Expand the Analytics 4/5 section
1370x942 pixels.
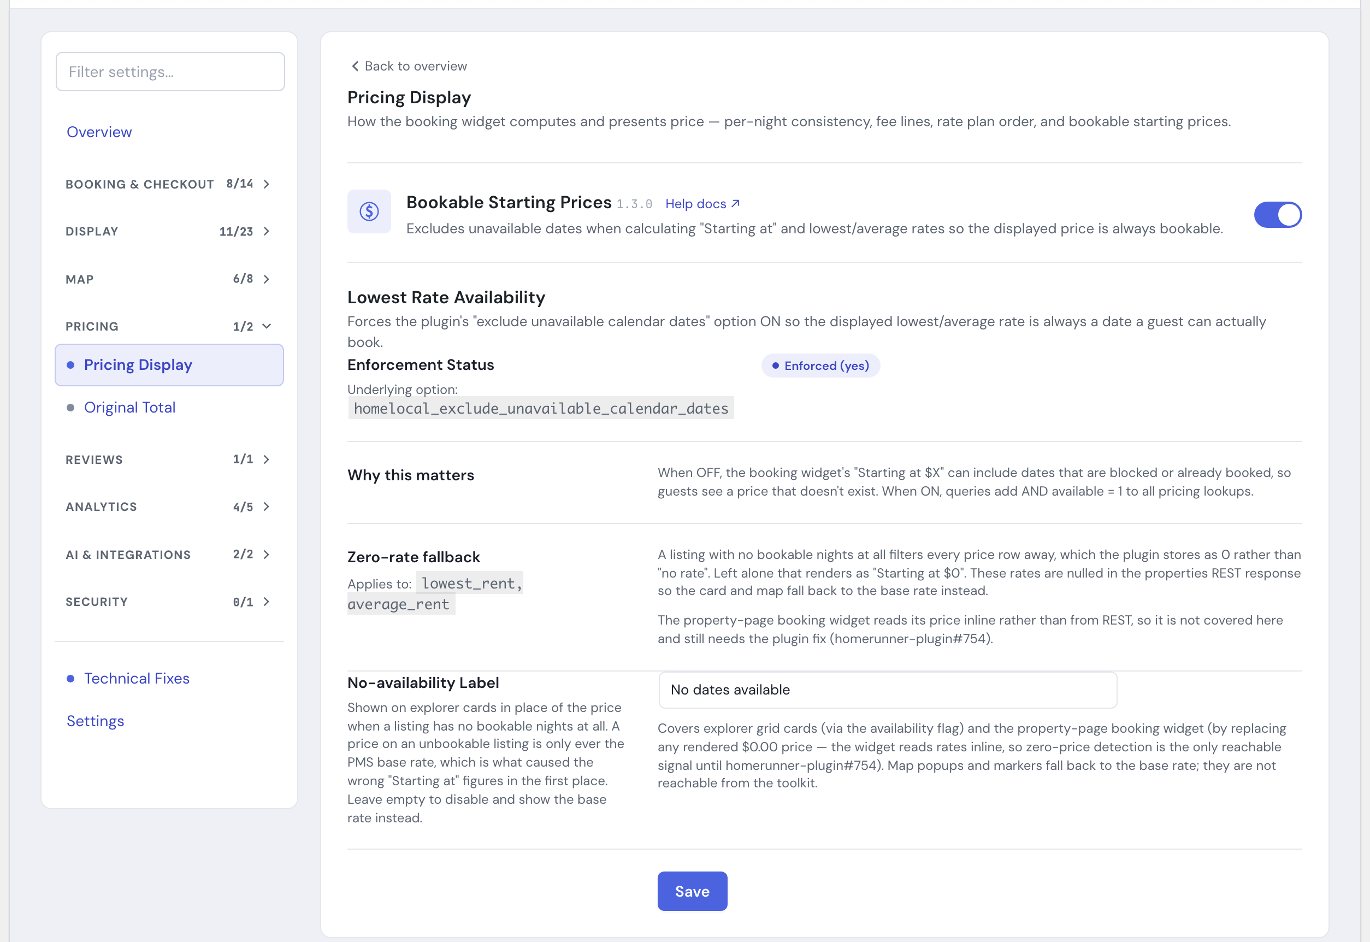pos(169,507)
